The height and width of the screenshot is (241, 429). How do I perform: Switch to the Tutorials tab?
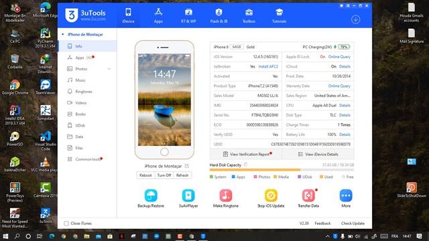(x=279, y=15)
